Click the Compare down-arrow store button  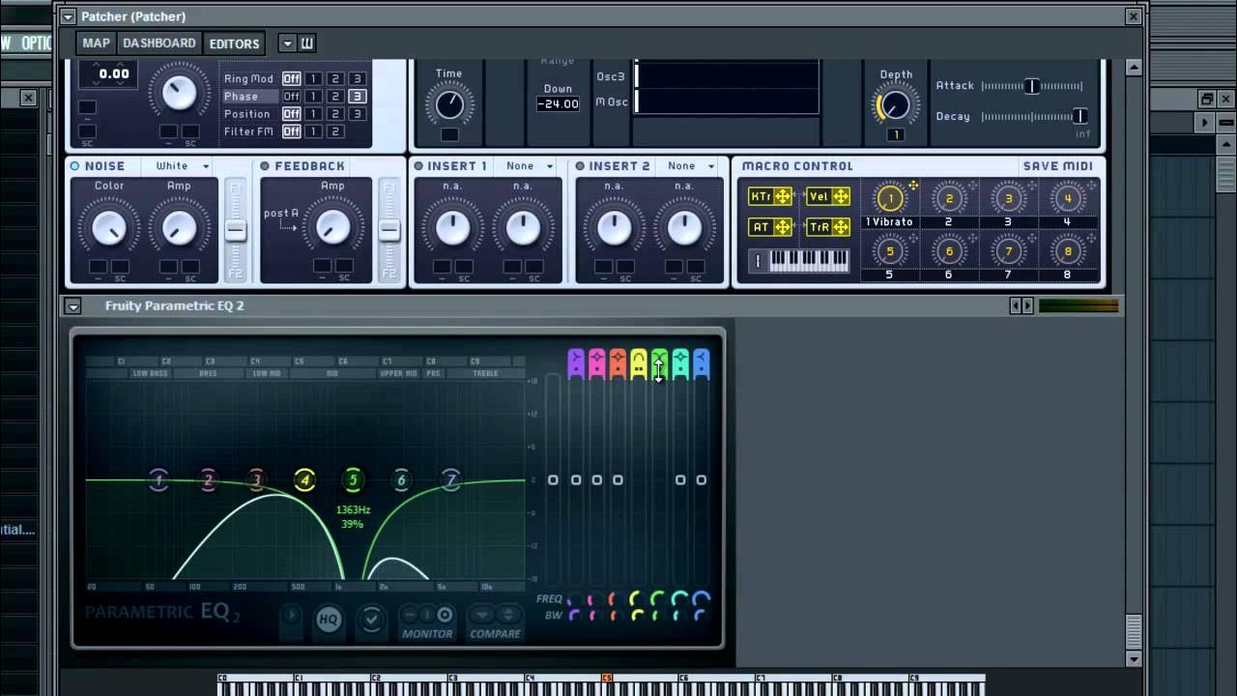pyautogui.click(x=481, y=615)
